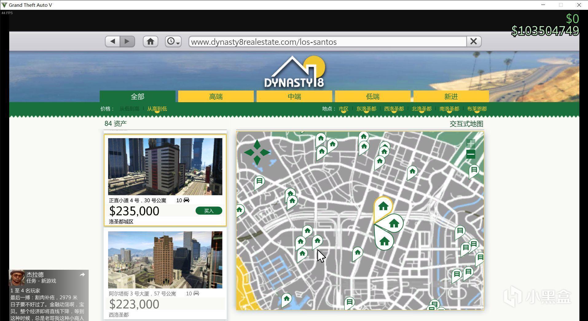The width and height of the screenshot is (588, 321).
Task: Click the 84 资产 count label
Action: pos(116,124)
